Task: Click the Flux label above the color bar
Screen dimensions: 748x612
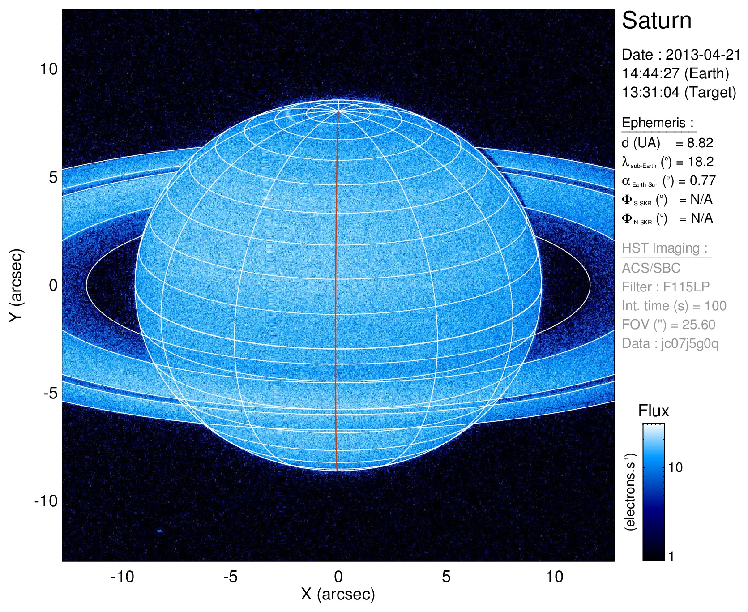Action: (653, 411)
